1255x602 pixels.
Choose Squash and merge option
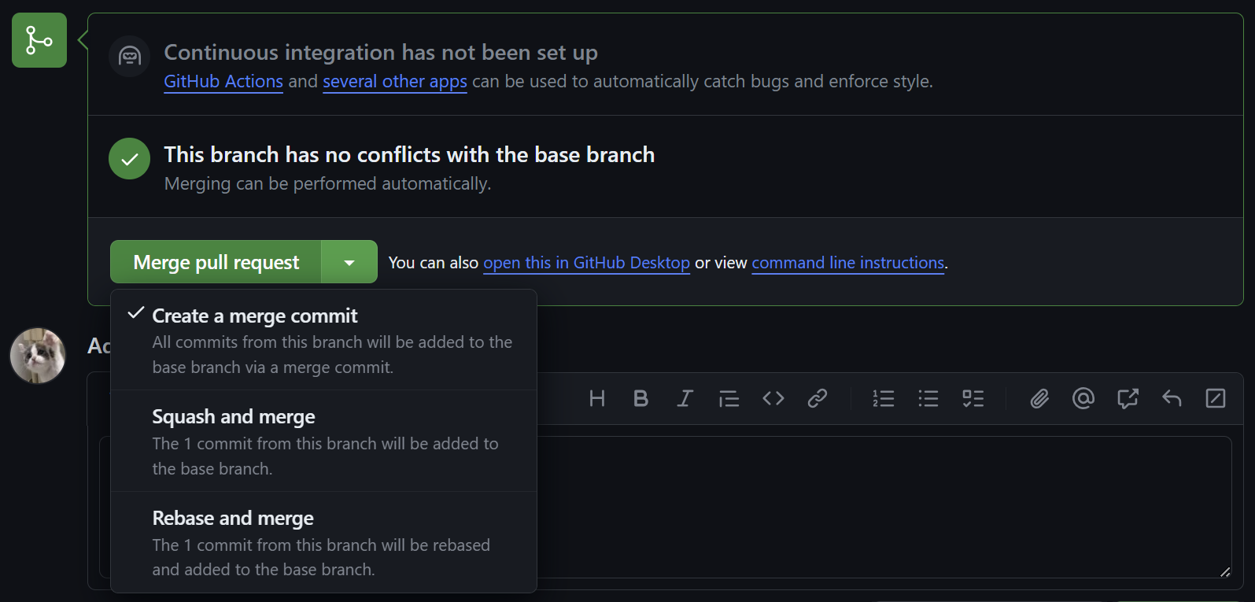(323, 441)
